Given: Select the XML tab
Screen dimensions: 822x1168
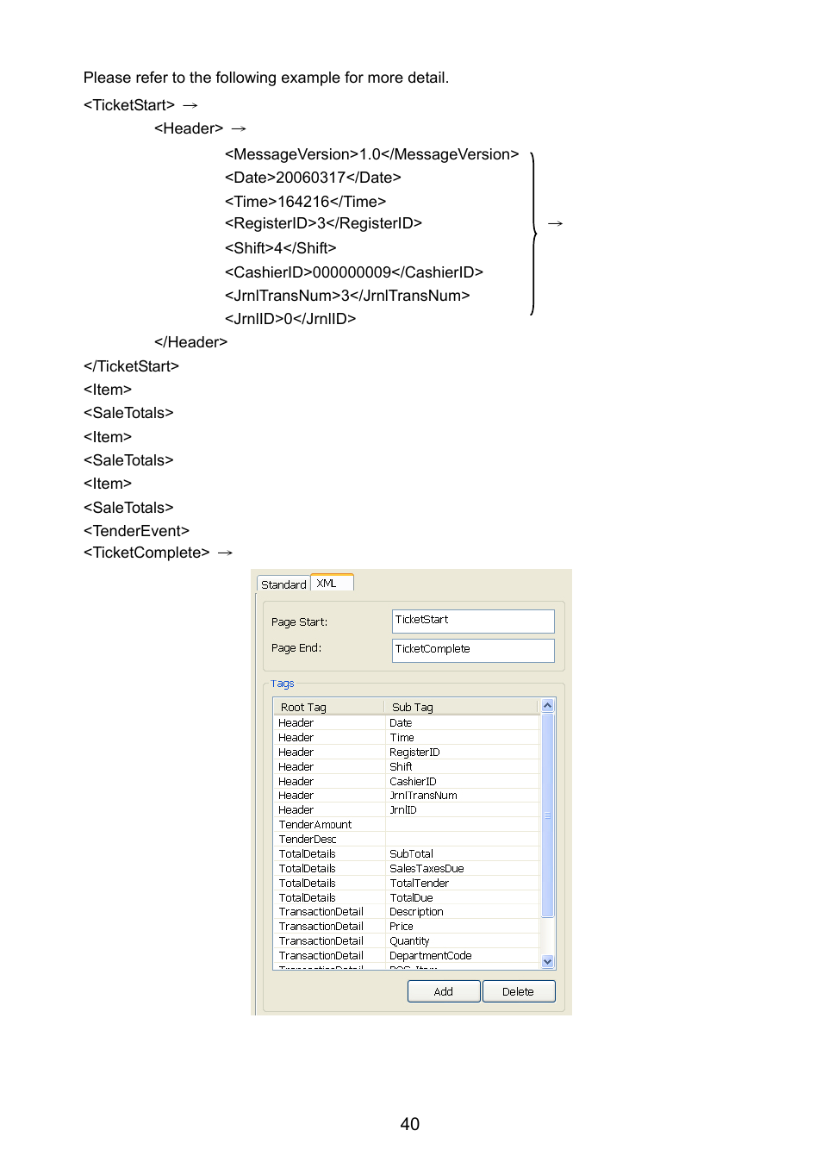Looking at the screenshot, I should pyautogui.click(x=332, y=583).
